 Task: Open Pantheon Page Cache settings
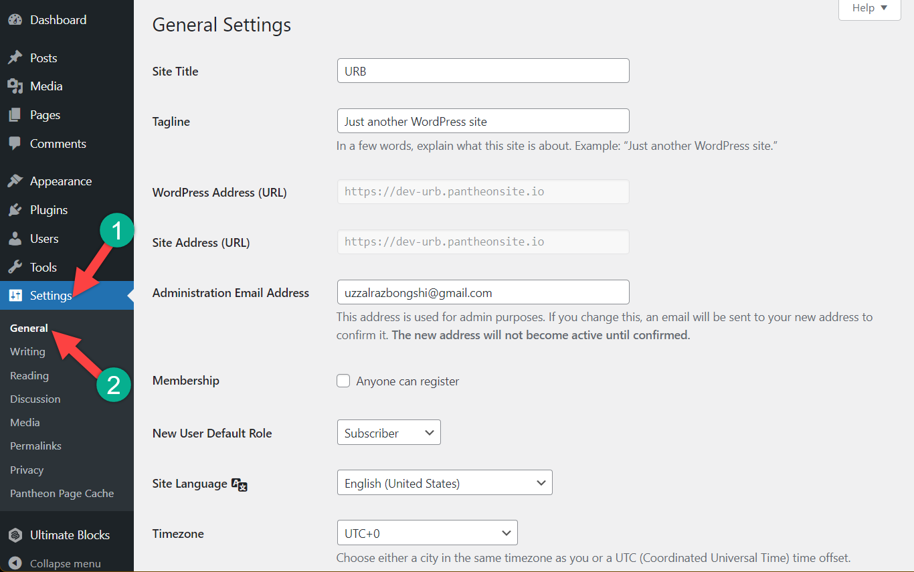61,493
